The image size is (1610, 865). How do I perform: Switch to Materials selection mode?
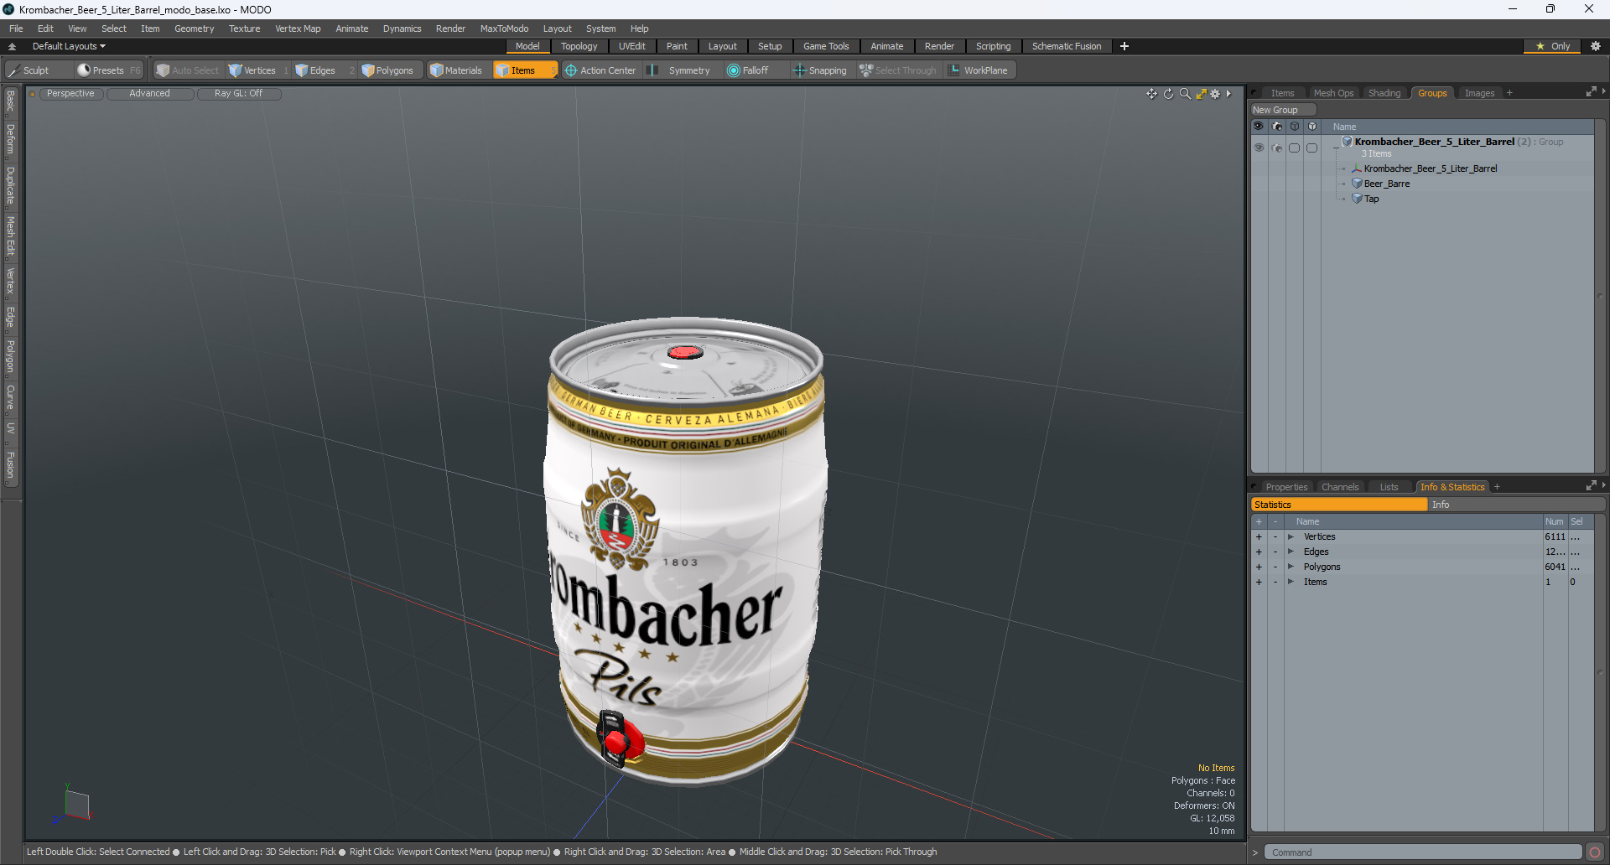click(456, 70)
